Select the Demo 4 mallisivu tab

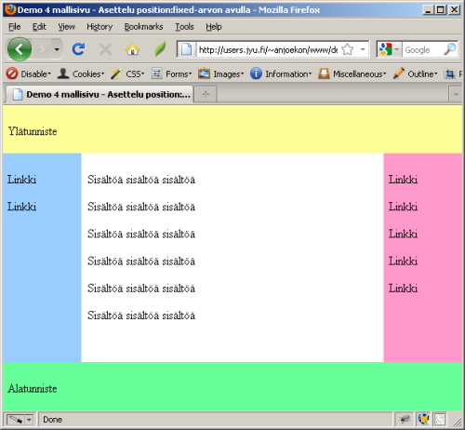coord(100,94)
